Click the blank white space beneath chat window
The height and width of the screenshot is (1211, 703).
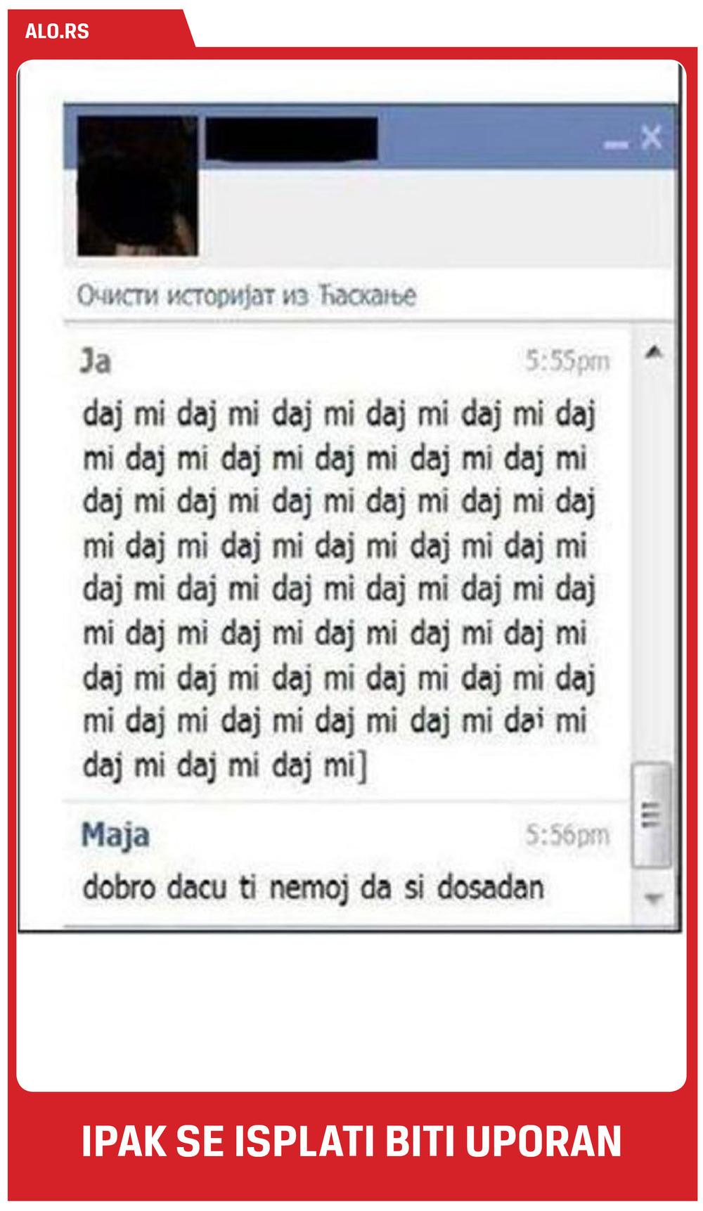coord(351,1012)
